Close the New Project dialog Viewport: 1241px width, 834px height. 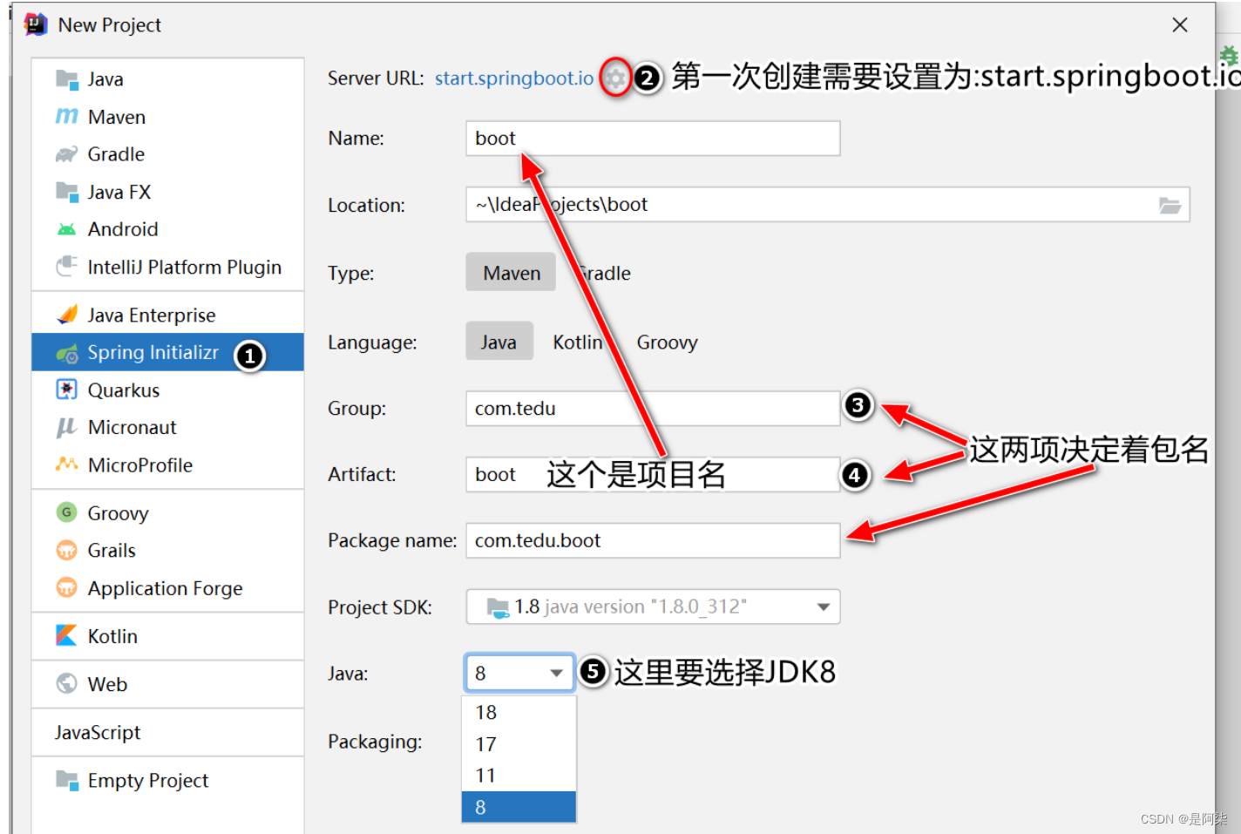coord(1180,24)
